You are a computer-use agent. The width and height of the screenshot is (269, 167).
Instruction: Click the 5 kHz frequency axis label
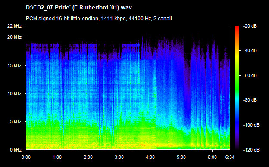pyautogui.click(x=16, y=121)
